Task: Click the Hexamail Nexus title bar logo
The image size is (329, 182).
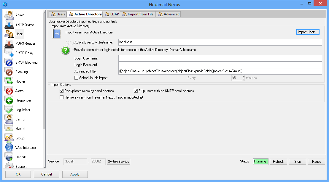Action: 5,4
